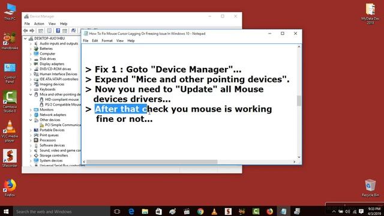
Task: Open SRecorder desktop shortcut
Action: tap(10, 158)
